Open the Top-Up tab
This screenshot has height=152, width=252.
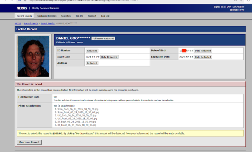click(x=79, y=16)
